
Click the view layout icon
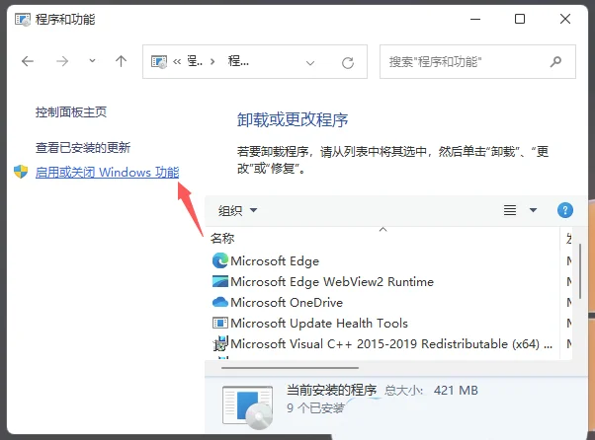click(510, 210)
